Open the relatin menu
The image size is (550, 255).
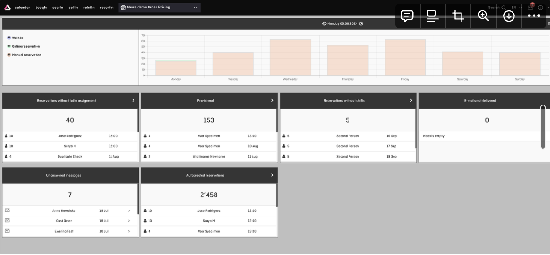[x=89, y=7]
